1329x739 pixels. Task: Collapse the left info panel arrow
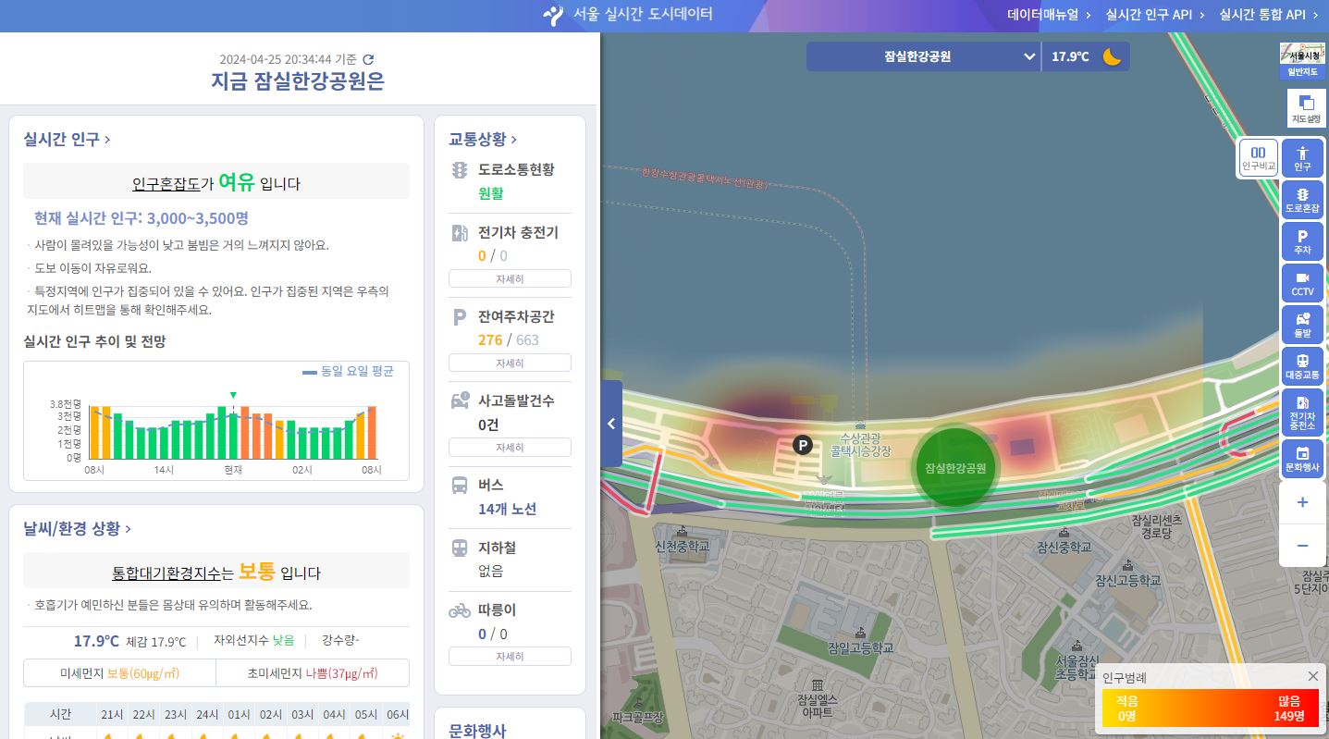pos(611,424)
